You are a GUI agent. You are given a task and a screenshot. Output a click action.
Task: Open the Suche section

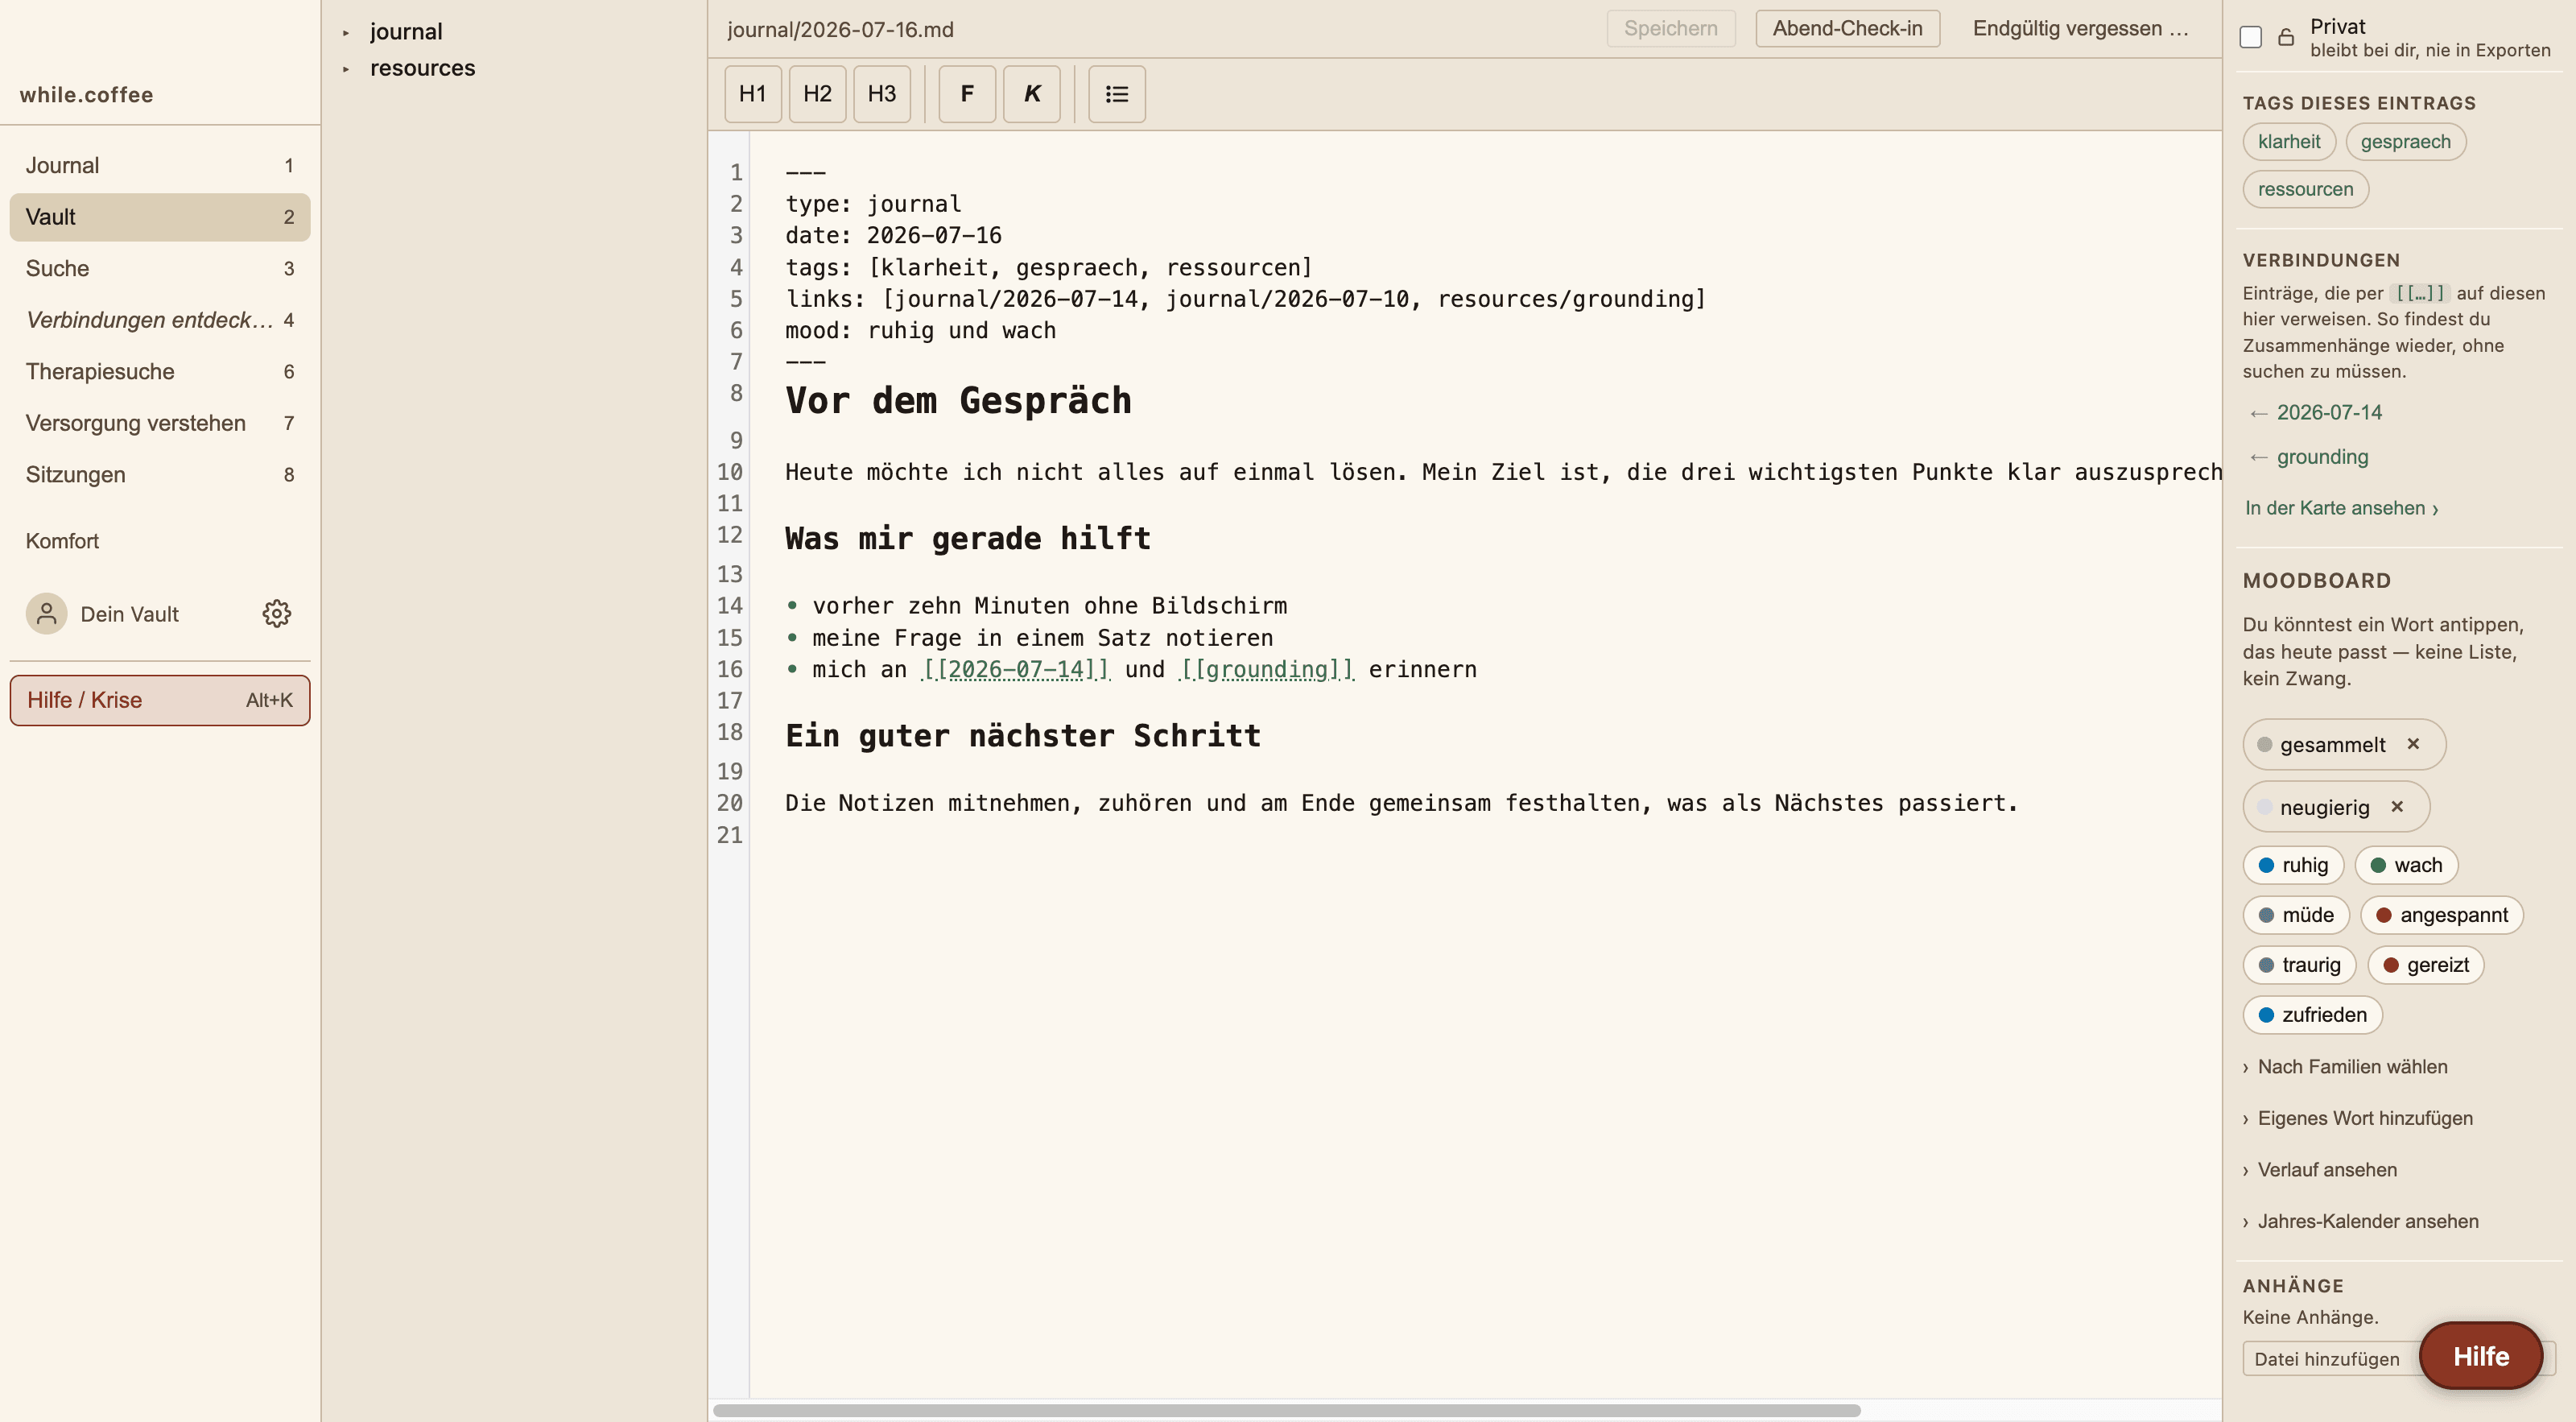coord(160,268)
